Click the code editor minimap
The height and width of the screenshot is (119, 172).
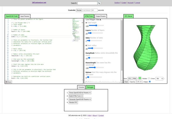tap(77, 30)
